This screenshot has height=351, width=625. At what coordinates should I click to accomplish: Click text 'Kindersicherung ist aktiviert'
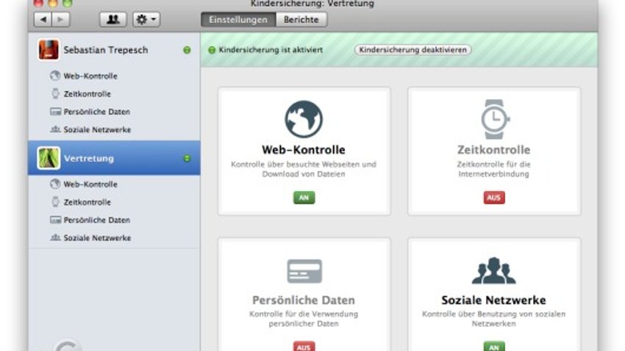point(271,50)
